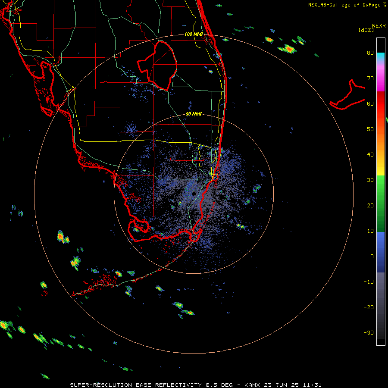
Task: Click the 40 value on the dBZ scale
Action: 370,155
